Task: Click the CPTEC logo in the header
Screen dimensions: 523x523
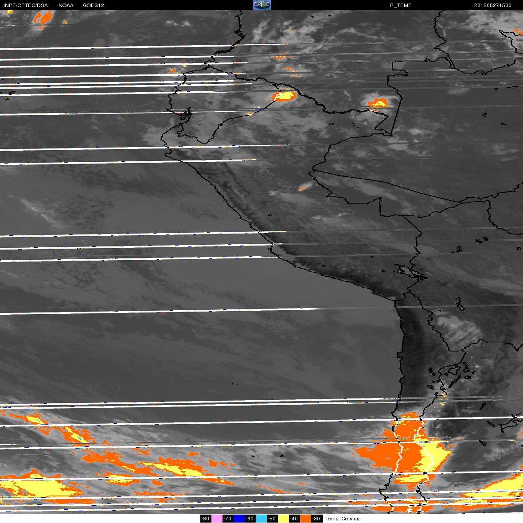Action: tap(262, 5)
